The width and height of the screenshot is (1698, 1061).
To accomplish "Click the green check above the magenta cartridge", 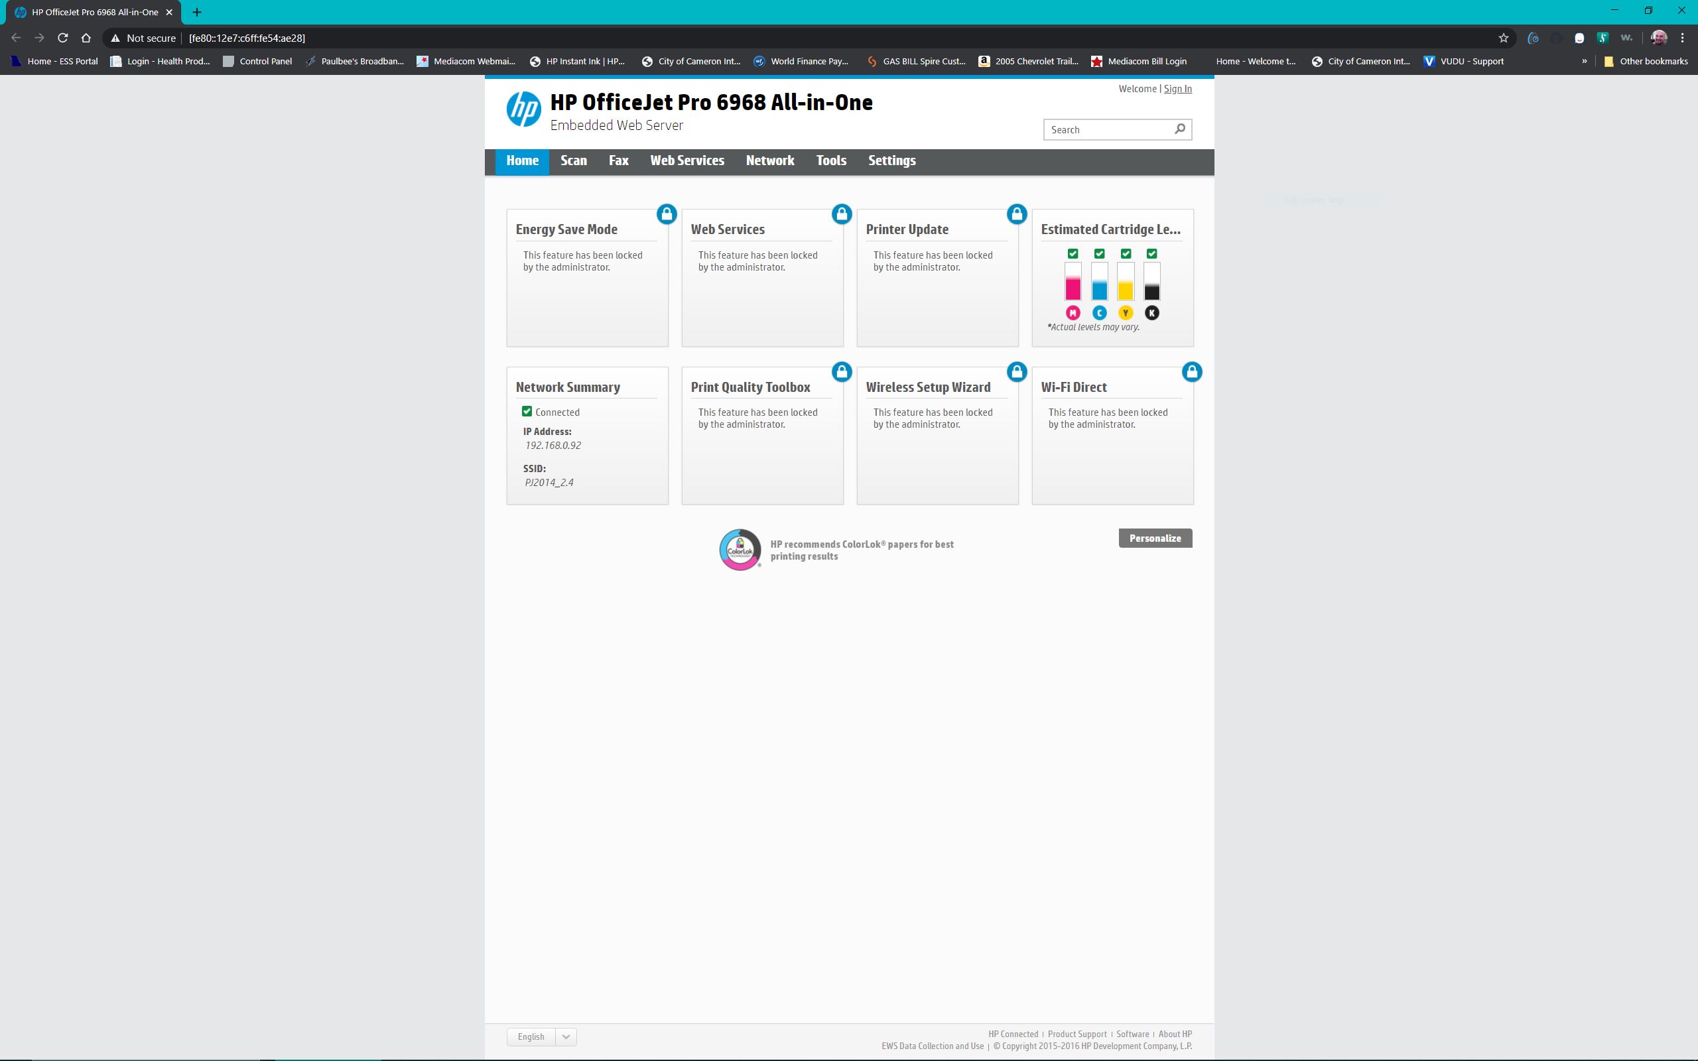I will click(1073, 253).
